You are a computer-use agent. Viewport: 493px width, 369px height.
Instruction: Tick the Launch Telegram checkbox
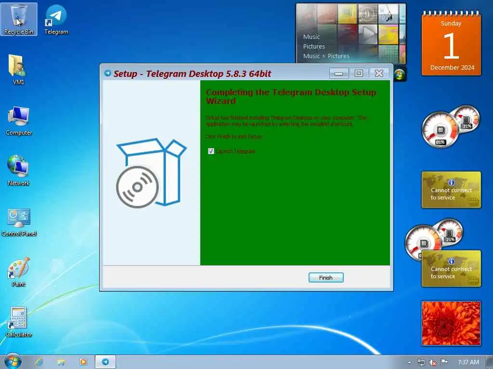[x=211, y=151]
